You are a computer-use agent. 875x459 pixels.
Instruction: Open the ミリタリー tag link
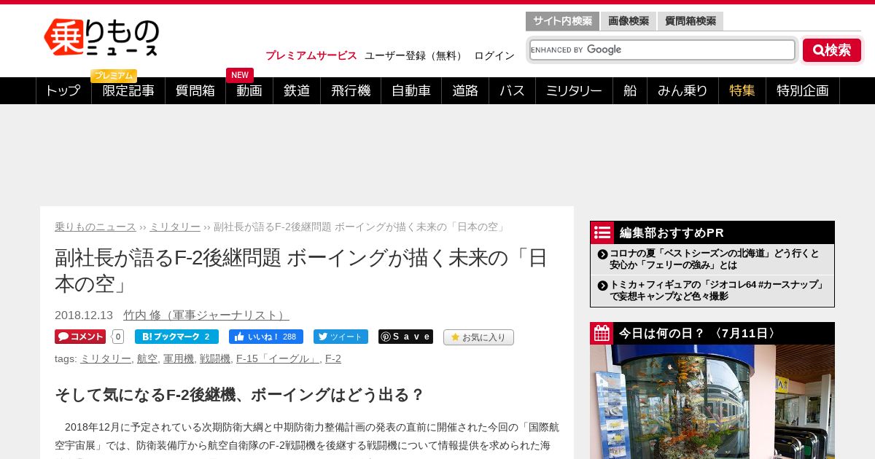pos(105,358)
